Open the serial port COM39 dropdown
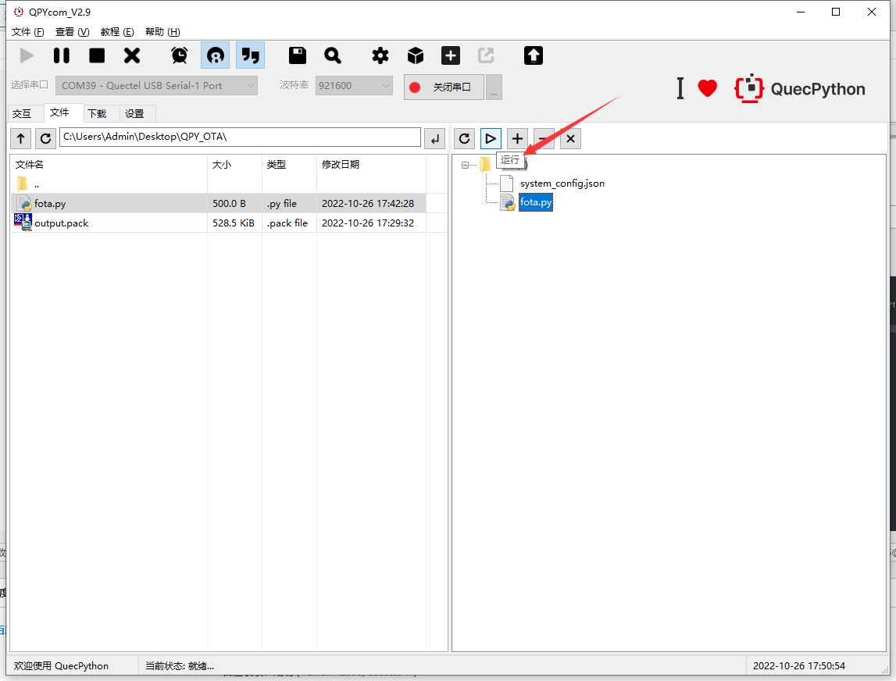This screenshot has width=896, height=681. pos(156,86)
